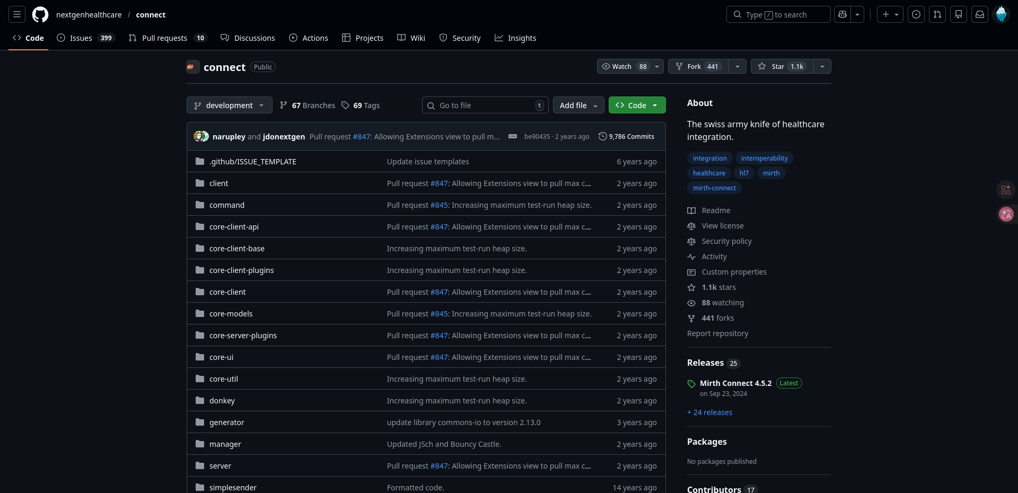Click the mirth-connect topic tag
Screen dimensions: 1018x493
pos(714,188)
